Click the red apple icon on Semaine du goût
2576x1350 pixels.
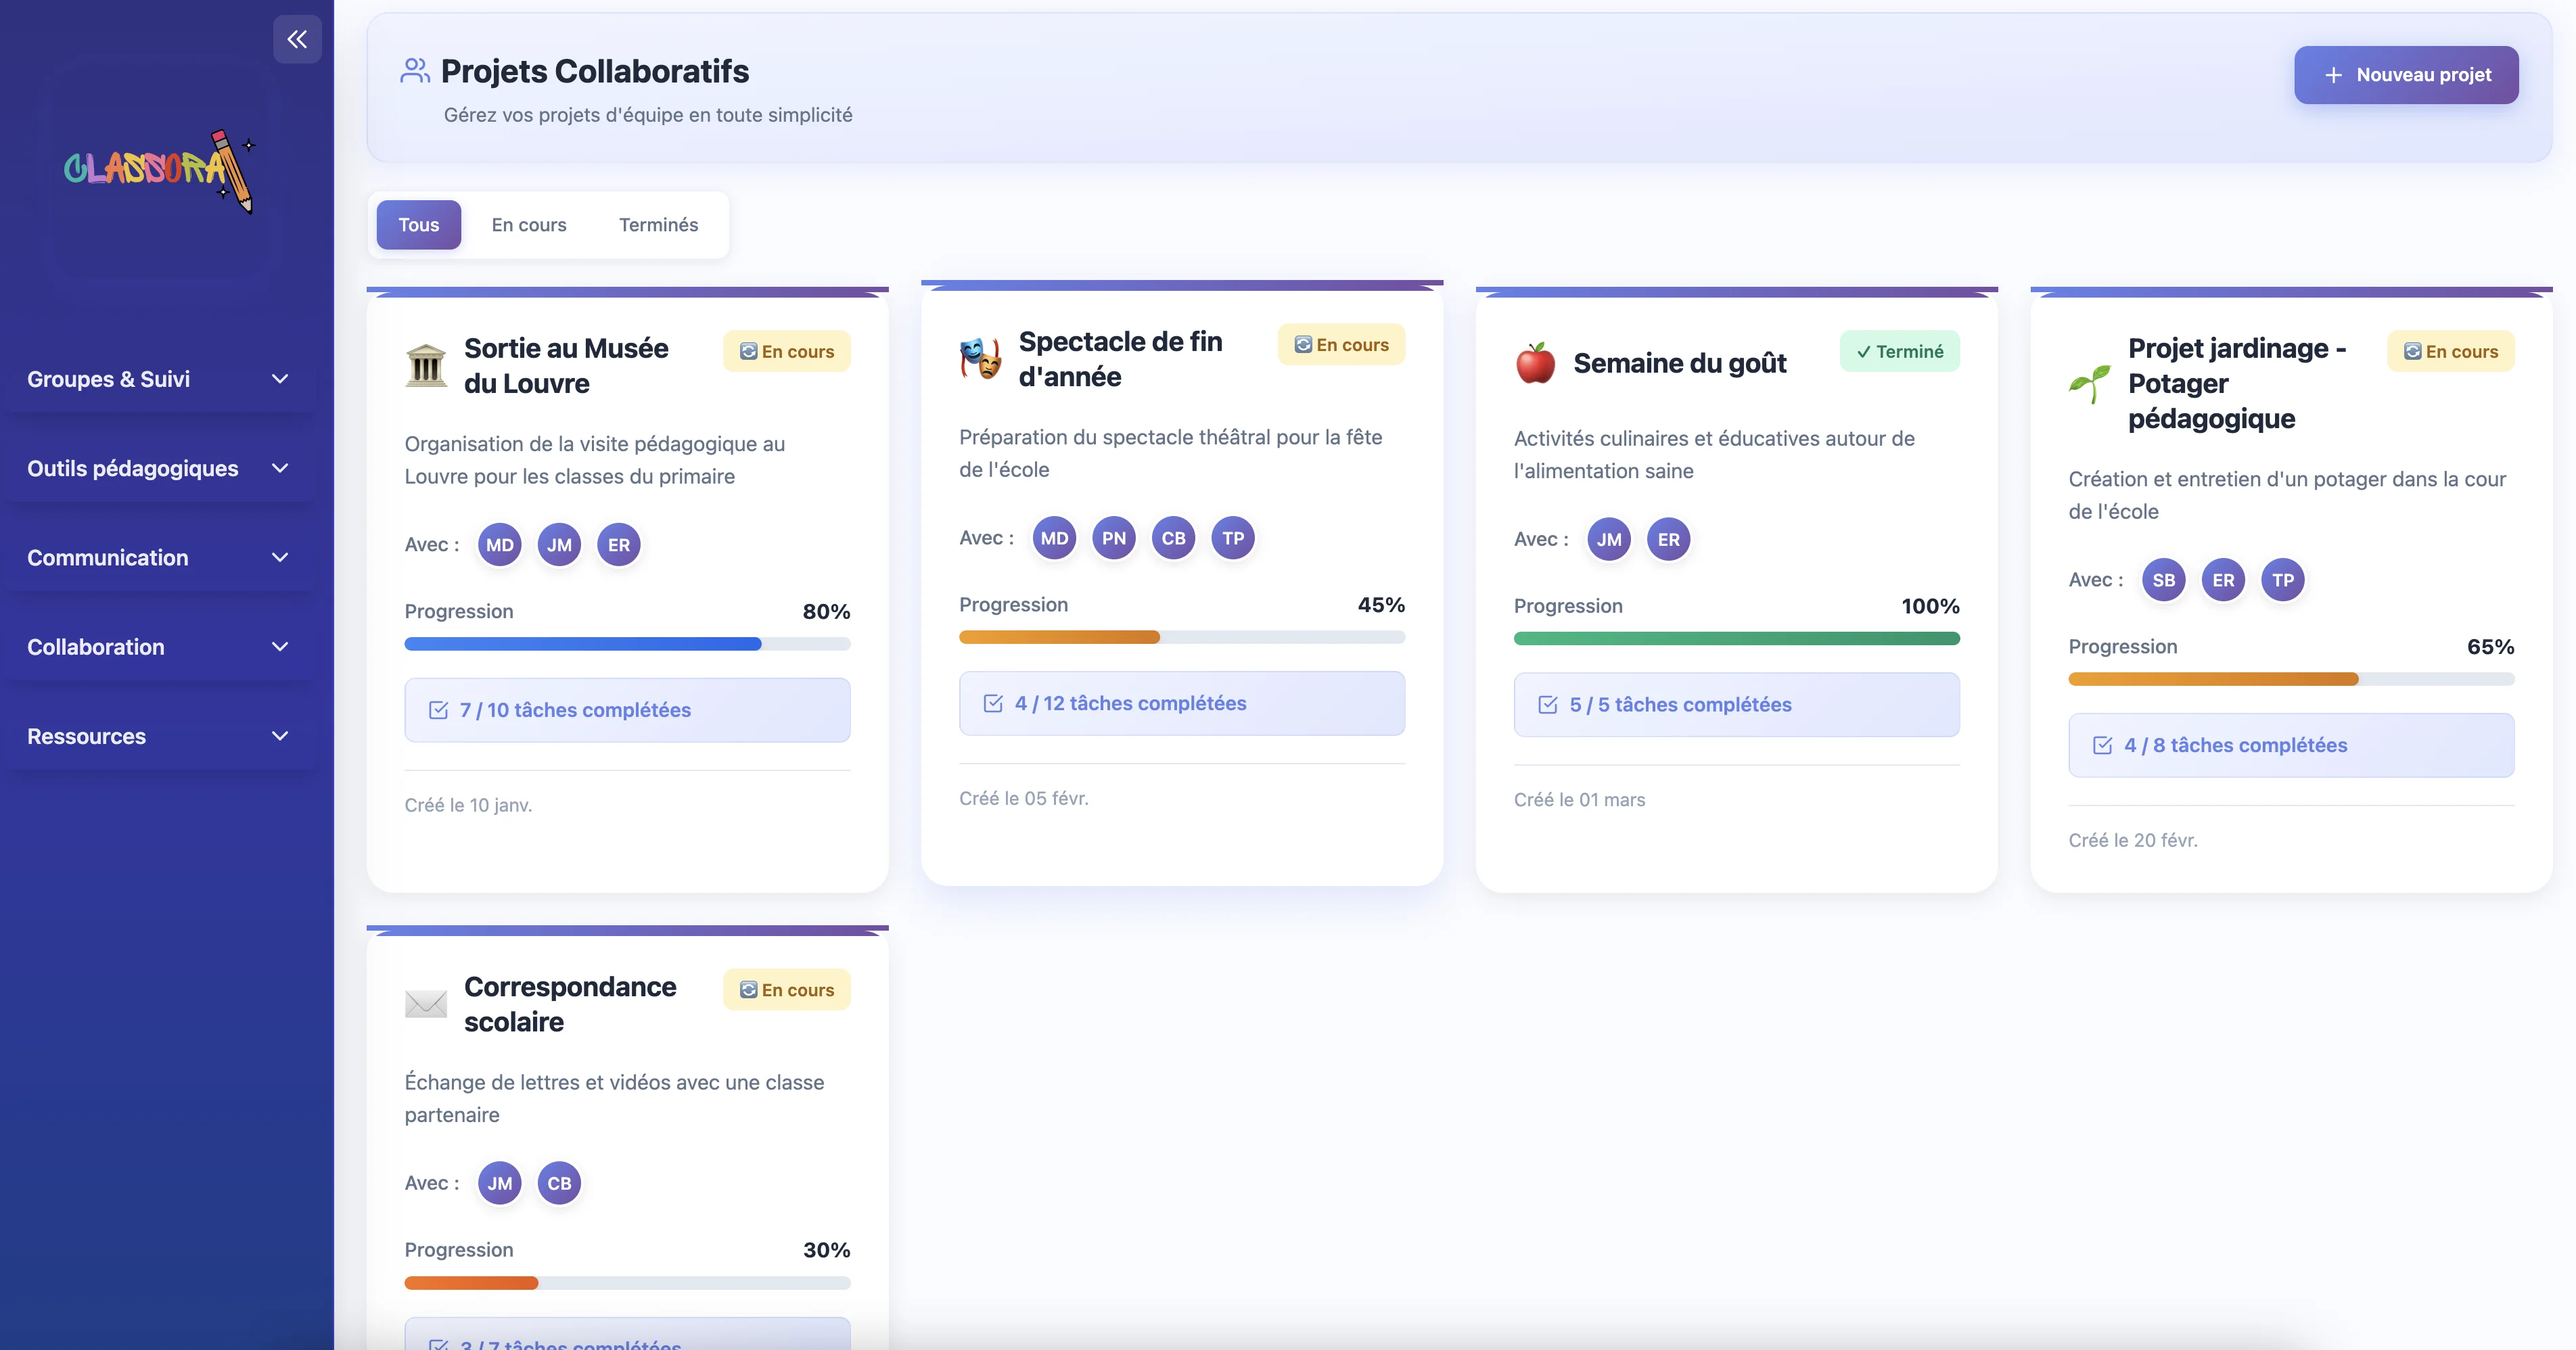coord(1535,363)
